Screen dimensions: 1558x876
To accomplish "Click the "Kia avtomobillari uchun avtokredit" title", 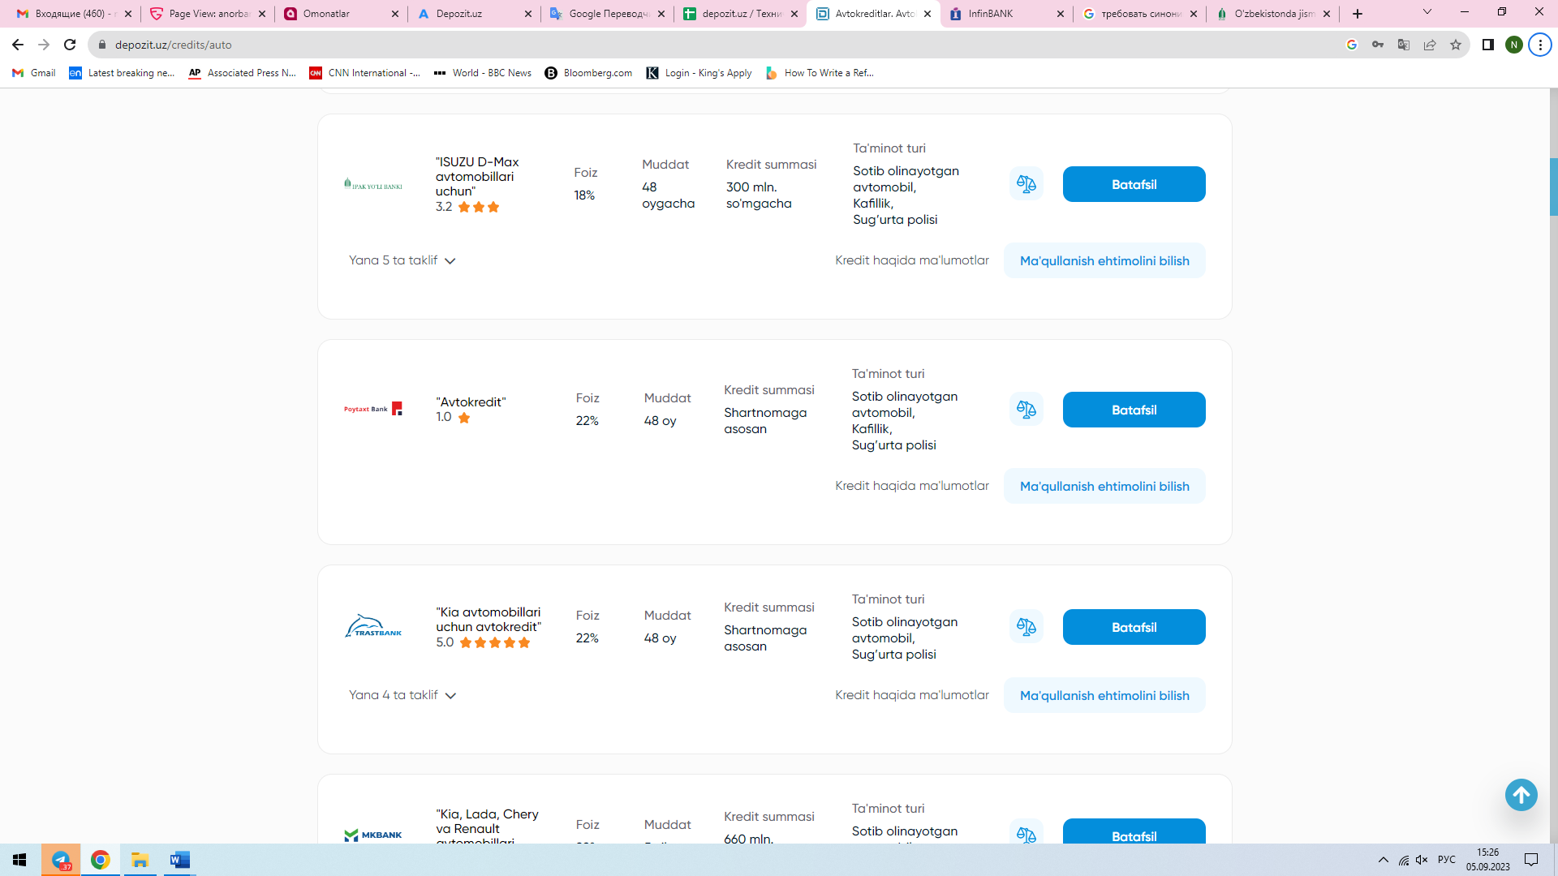I will (488, 620).
